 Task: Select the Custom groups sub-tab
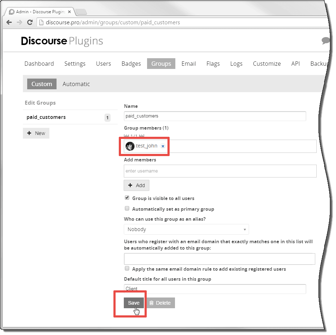pos(42,84)
